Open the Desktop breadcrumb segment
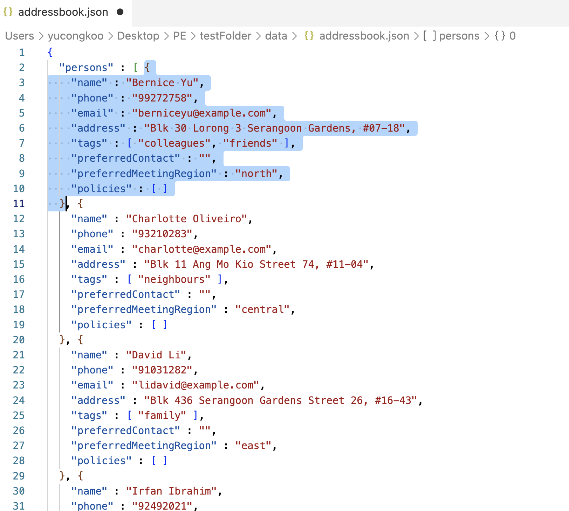Image resolution: width=569 pixels, height=511 pixels. click(x=138, y=36)
